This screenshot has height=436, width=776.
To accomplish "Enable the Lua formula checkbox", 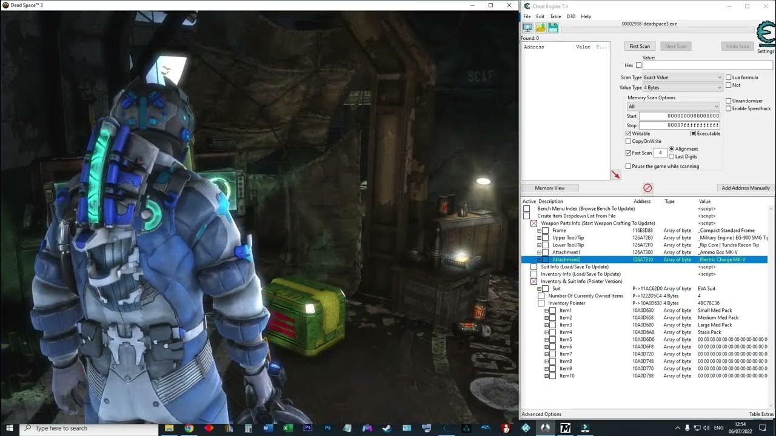I will point(729,78).
